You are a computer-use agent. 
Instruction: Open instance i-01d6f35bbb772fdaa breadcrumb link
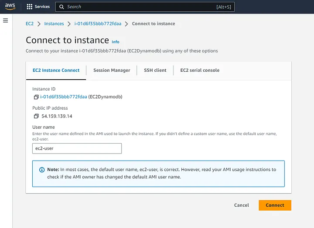(x=99, y=23)
